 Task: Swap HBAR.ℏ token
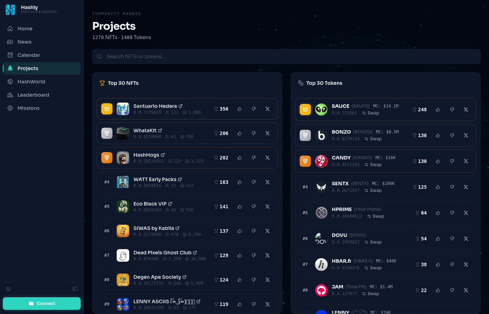373,268
